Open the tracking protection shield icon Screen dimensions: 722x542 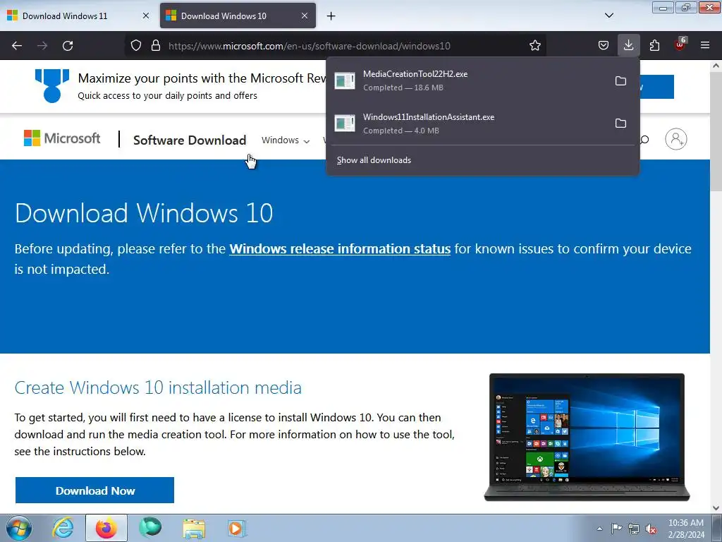136,46
